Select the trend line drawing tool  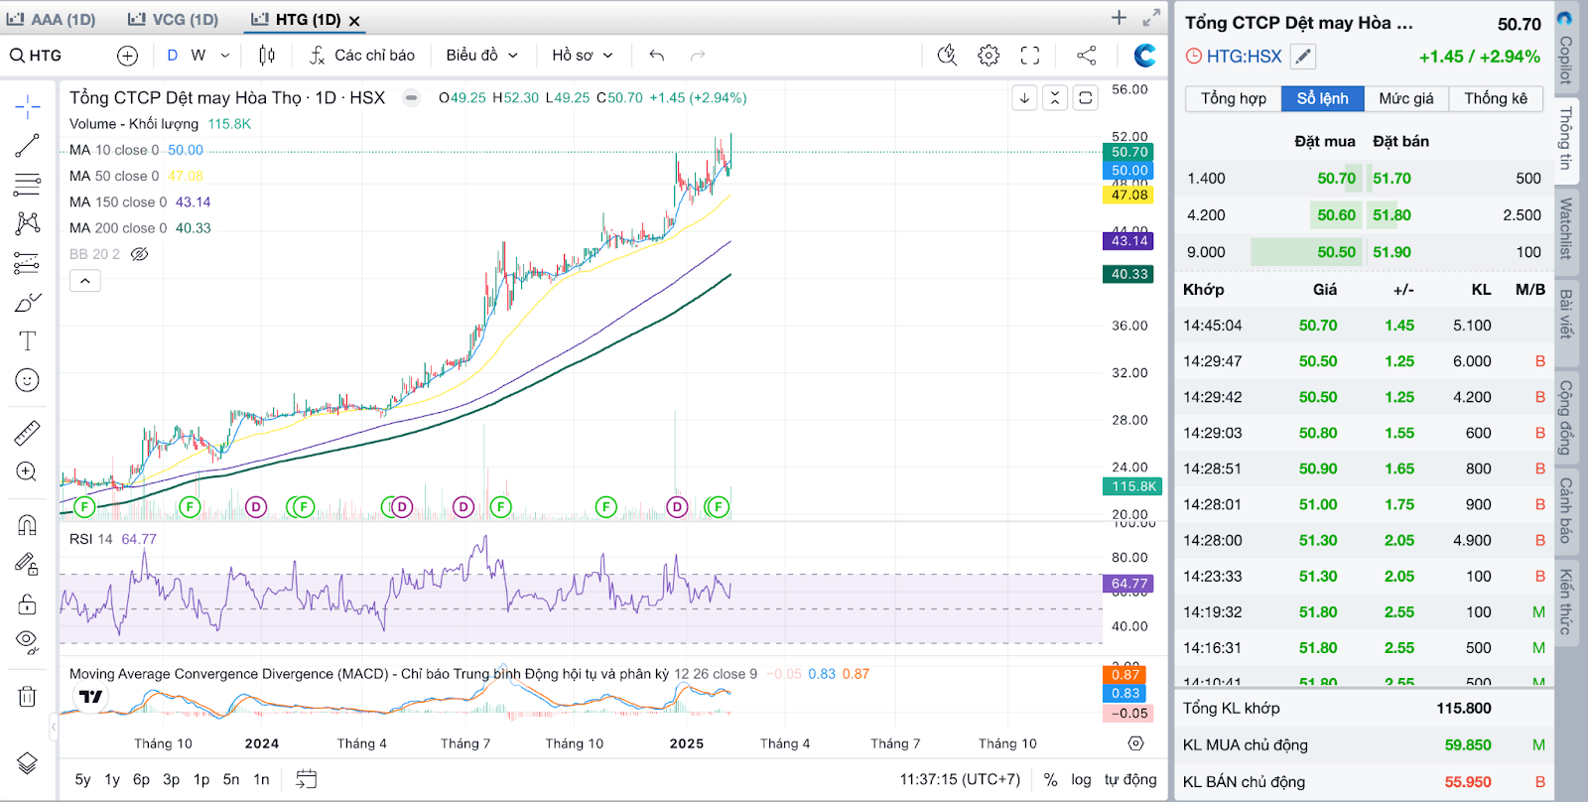point(27,146)
